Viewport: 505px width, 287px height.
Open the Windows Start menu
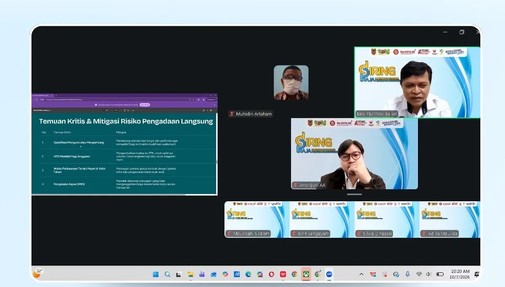[156, 274]
